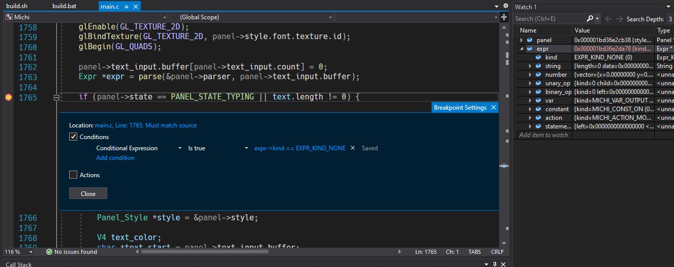Click the Watch 1 search field

coord(549,19)
